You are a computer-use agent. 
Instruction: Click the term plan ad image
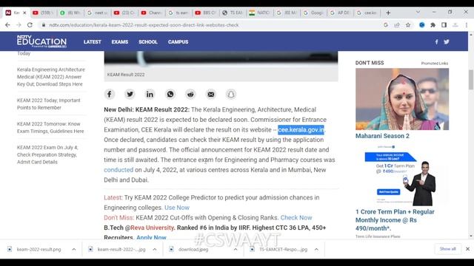point(402,175)
